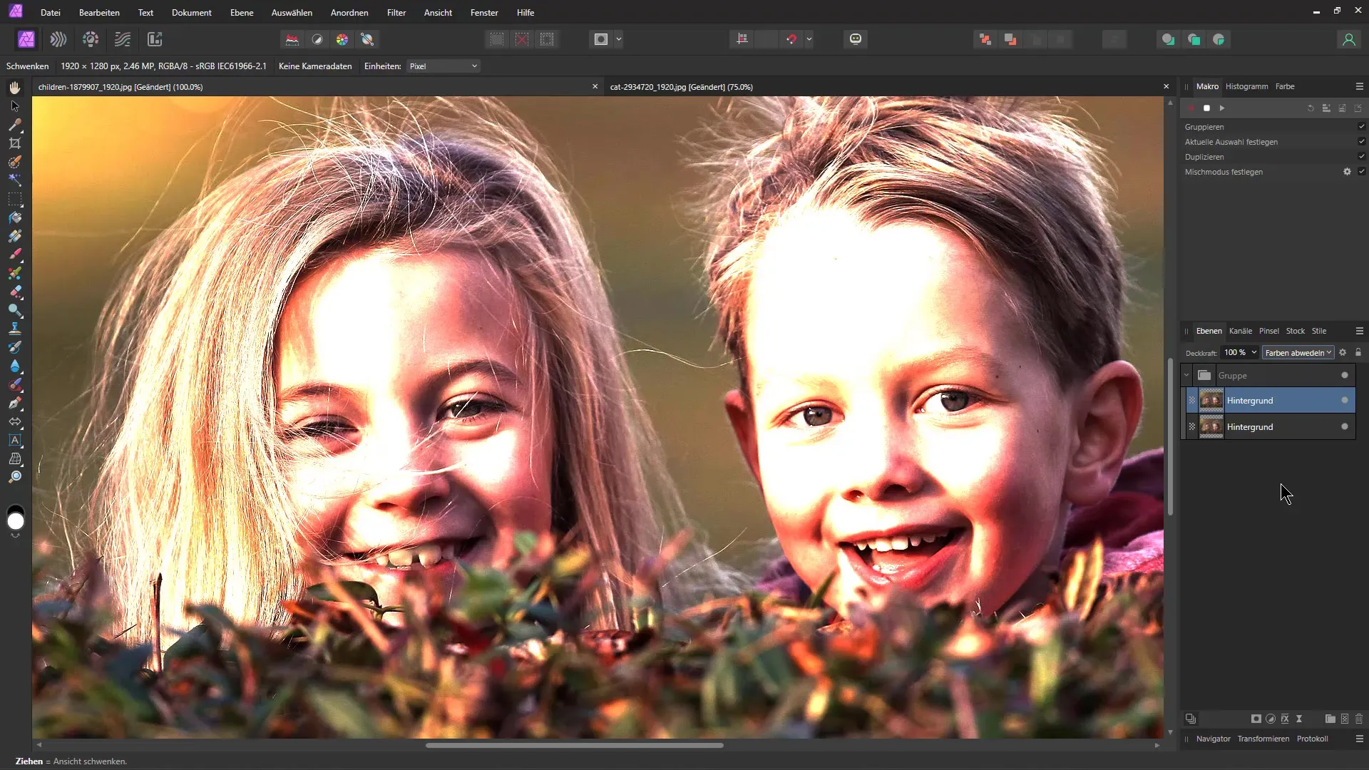This screenshot has width=1369, height=770.
Task: Select the Flood Fill bucket tool
Action: point(15,217)
